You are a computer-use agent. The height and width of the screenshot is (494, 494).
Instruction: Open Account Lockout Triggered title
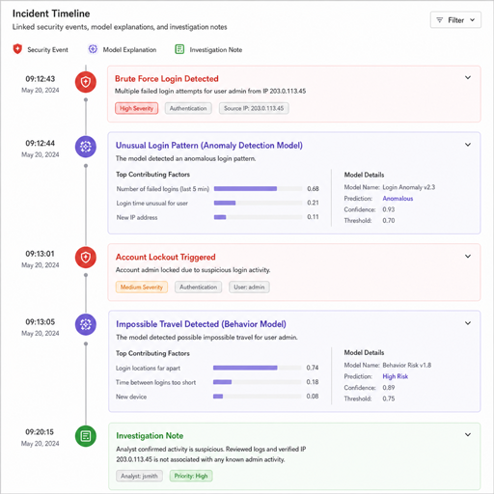[x=165, y=257]
